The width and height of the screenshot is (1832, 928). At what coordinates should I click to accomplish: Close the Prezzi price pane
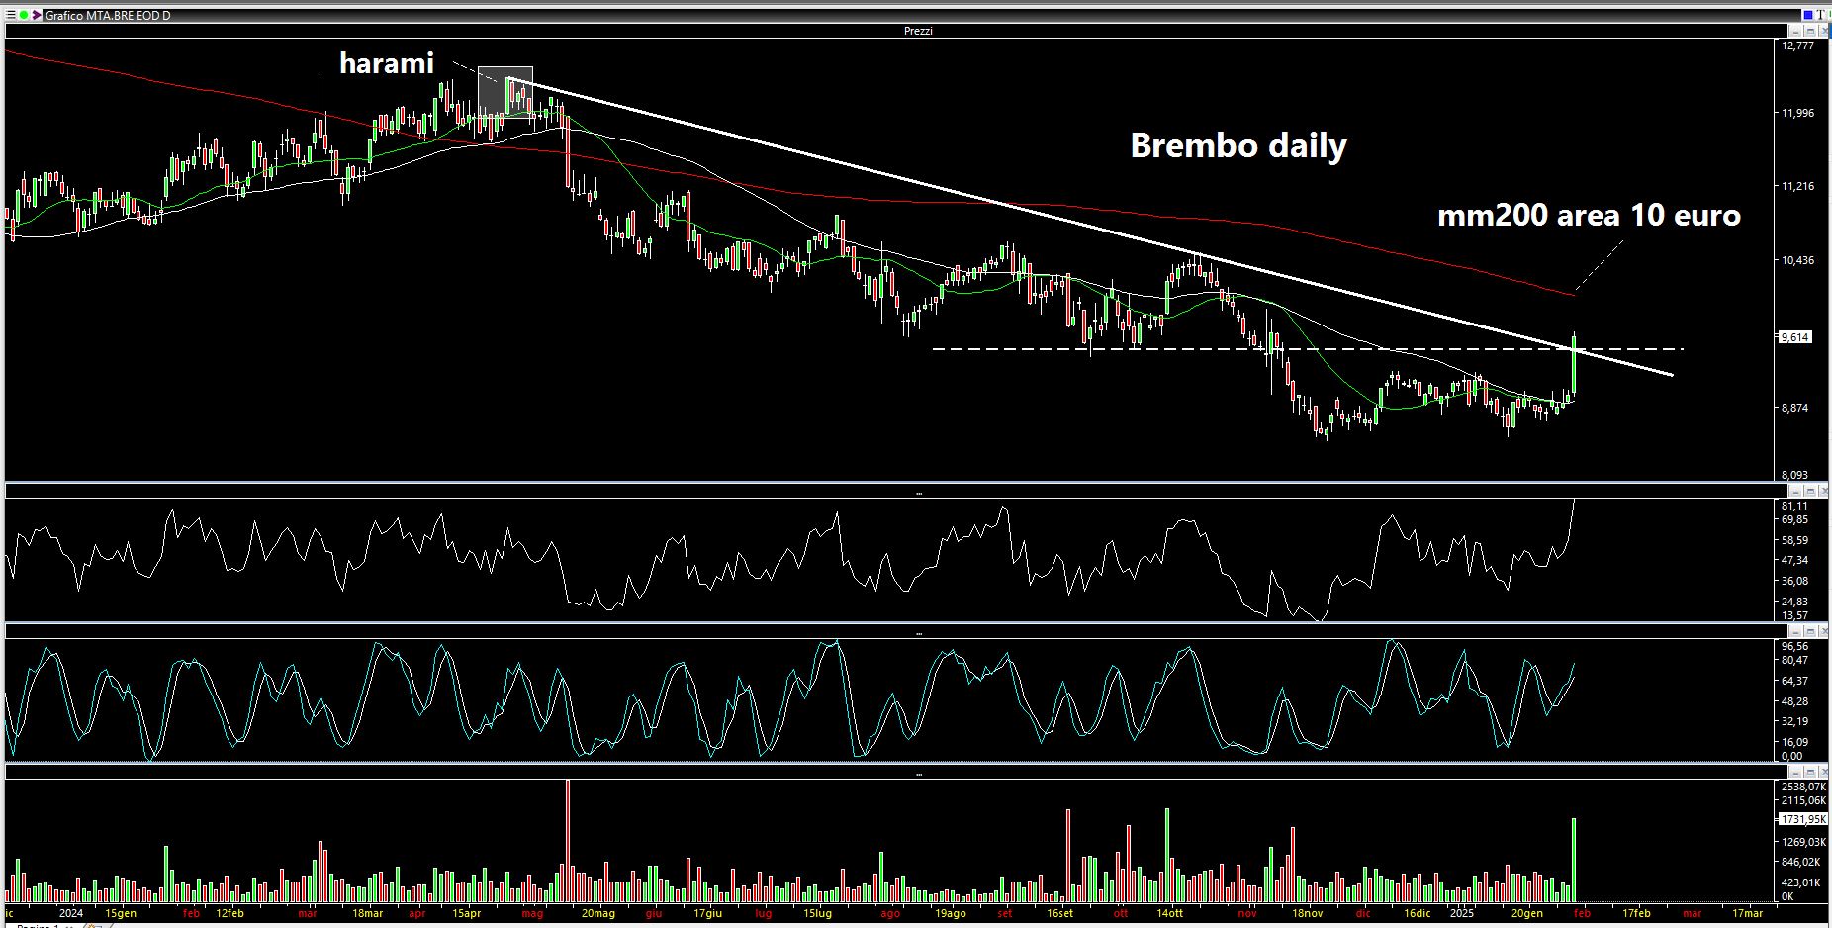coord(1823,31)
